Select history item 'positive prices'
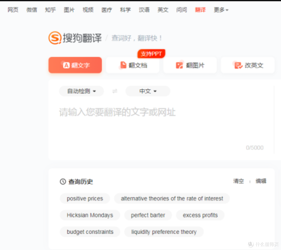Viewport: 281px width, 250px height. tap(85, 199)
